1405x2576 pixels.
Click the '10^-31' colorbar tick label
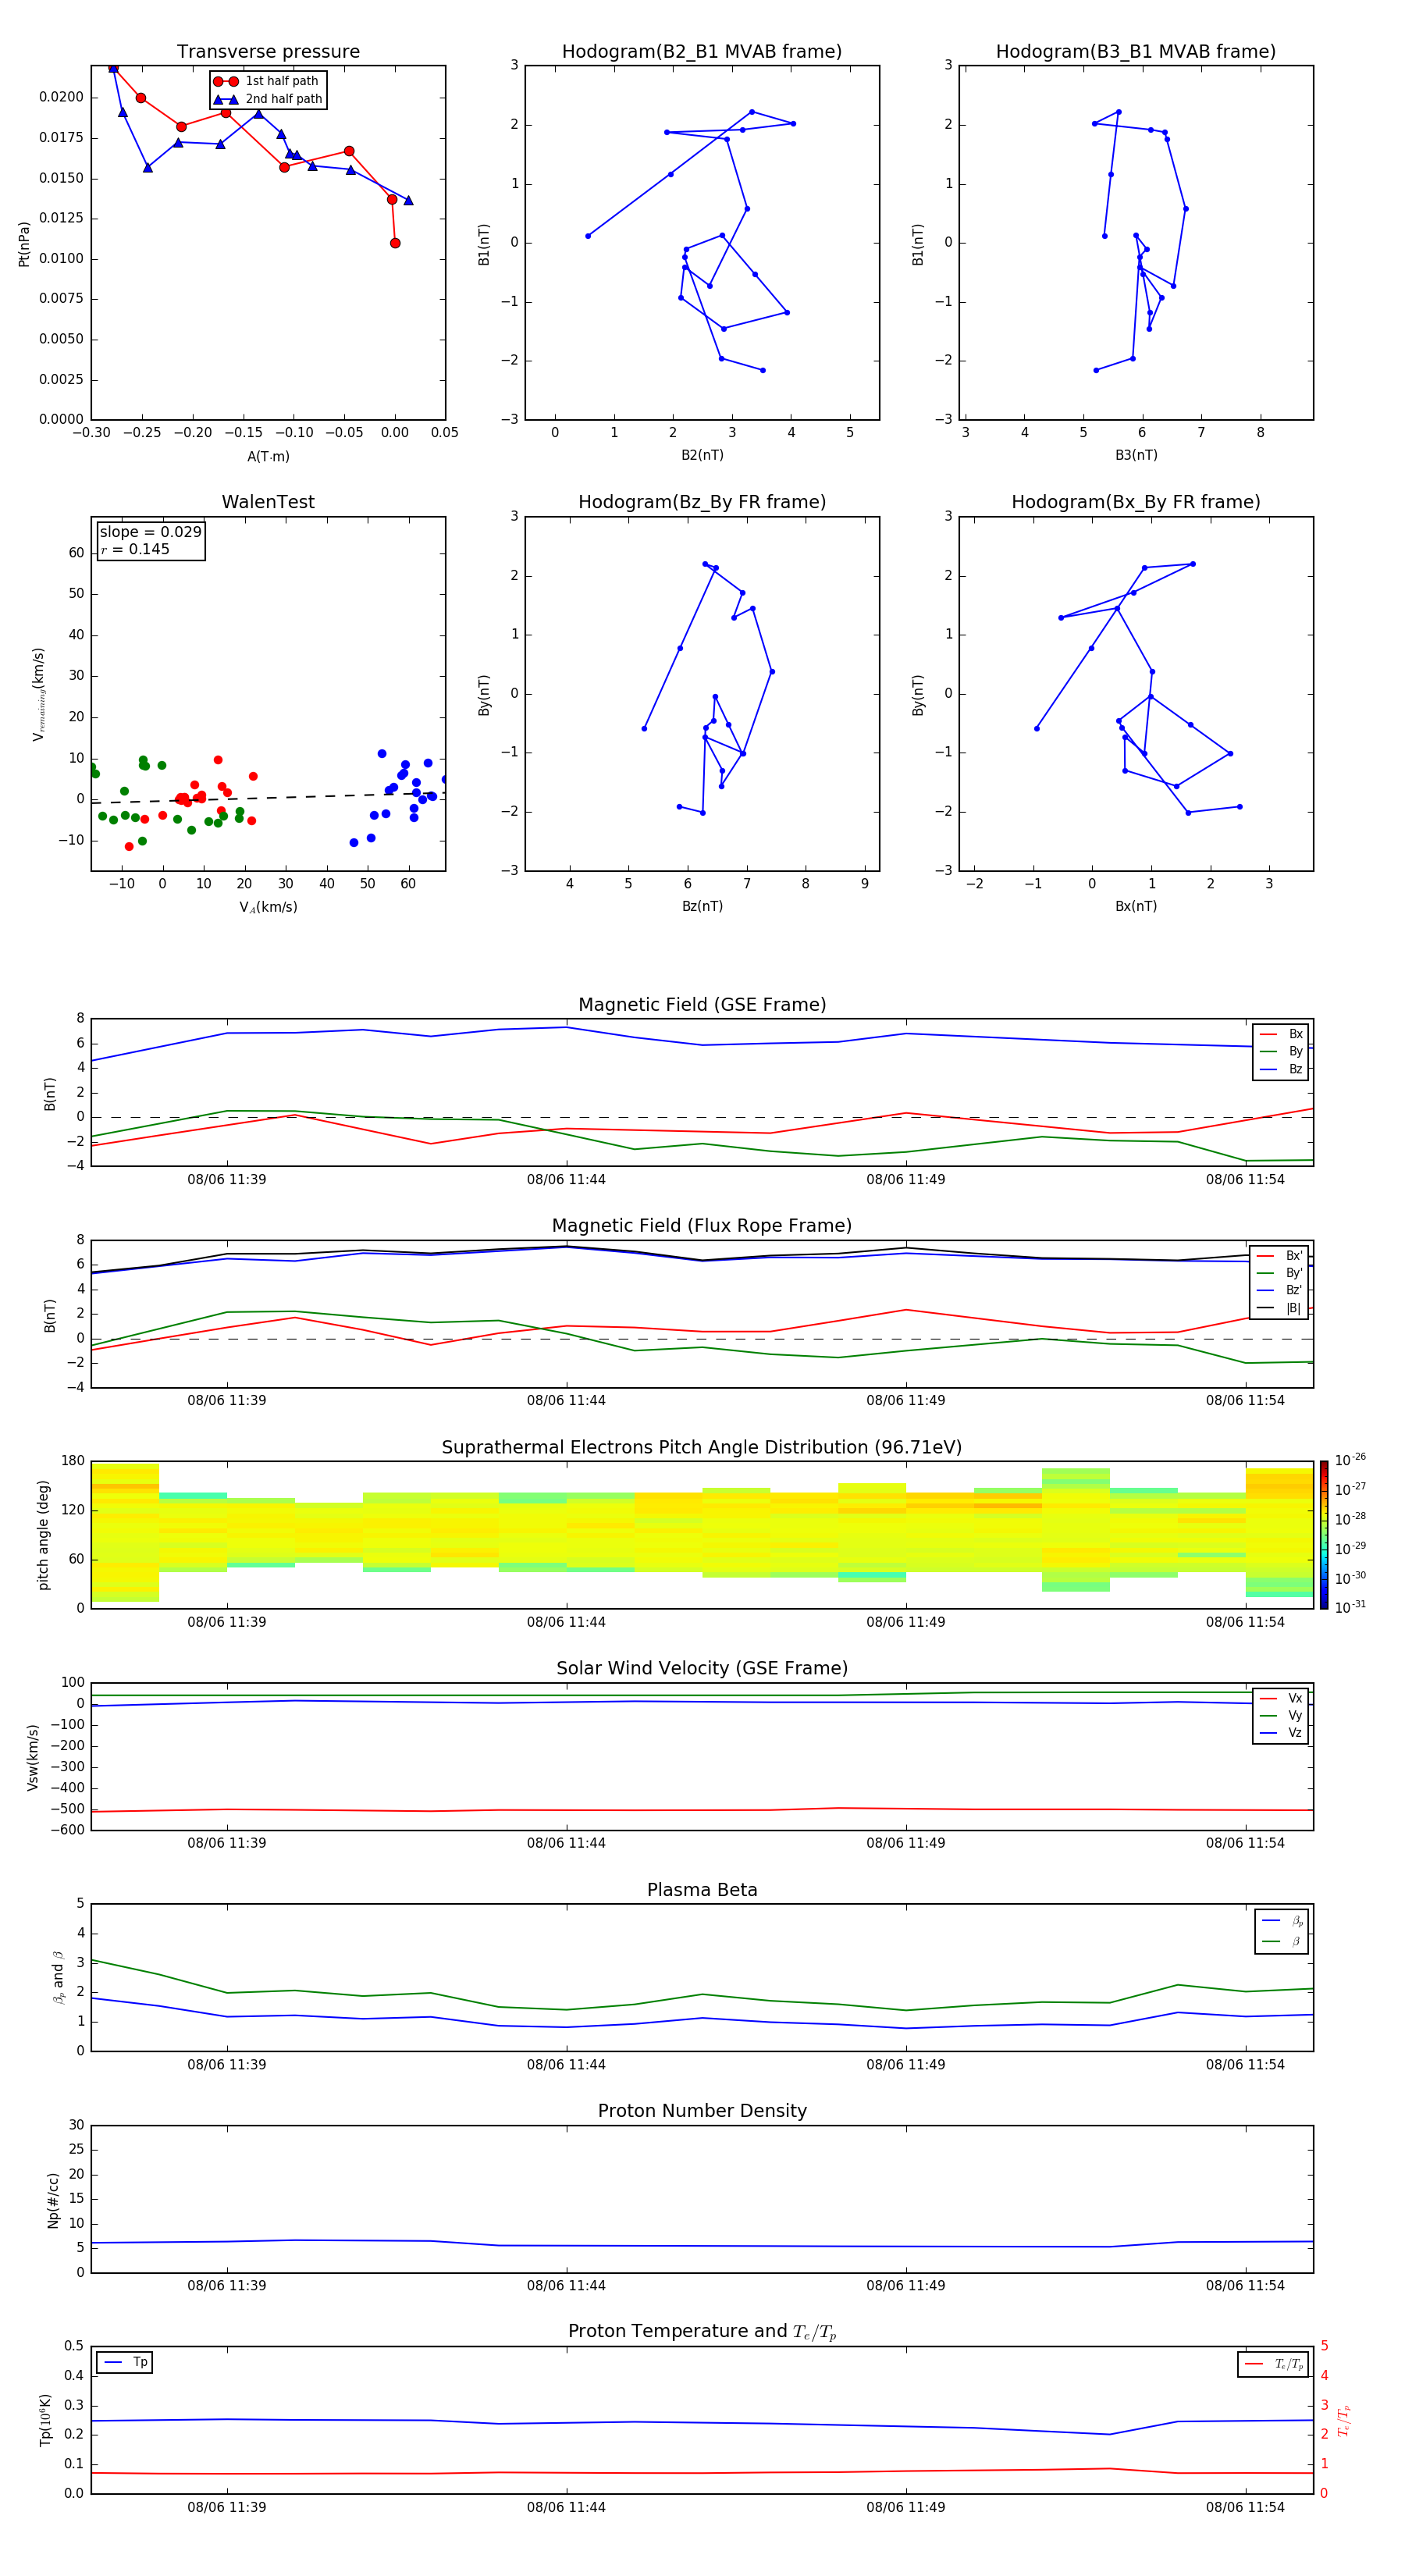pos(1350,1607)
